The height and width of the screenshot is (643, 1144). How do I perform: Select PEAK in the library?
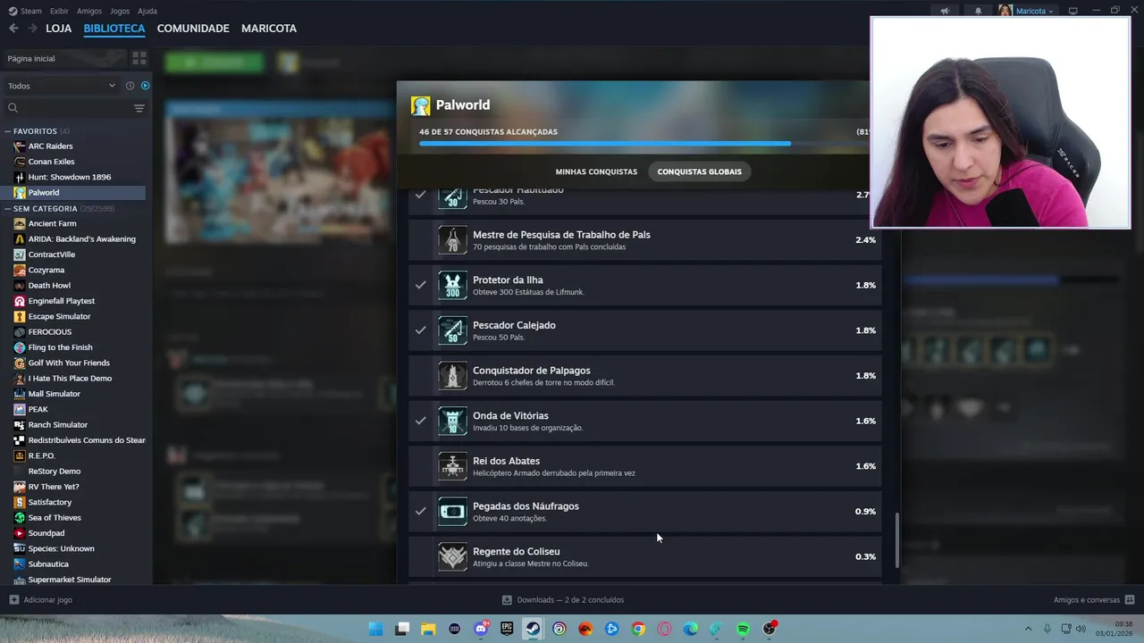38,409
